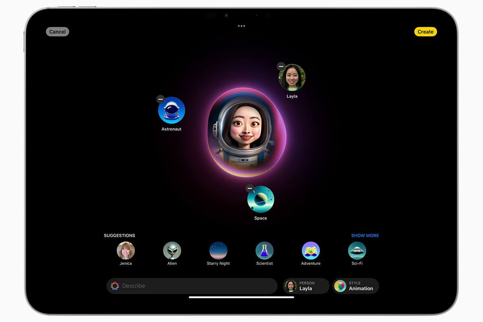Image resolution: width=483 pixels, height=322 pixels.
Task: Open the Person Layla selector
Action: (306, 286)
